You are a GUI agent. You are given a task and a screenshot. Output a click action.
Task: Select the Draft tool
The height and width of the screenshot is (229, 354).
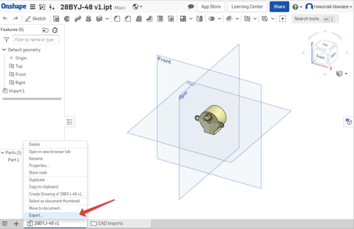[x=138, y=19]
